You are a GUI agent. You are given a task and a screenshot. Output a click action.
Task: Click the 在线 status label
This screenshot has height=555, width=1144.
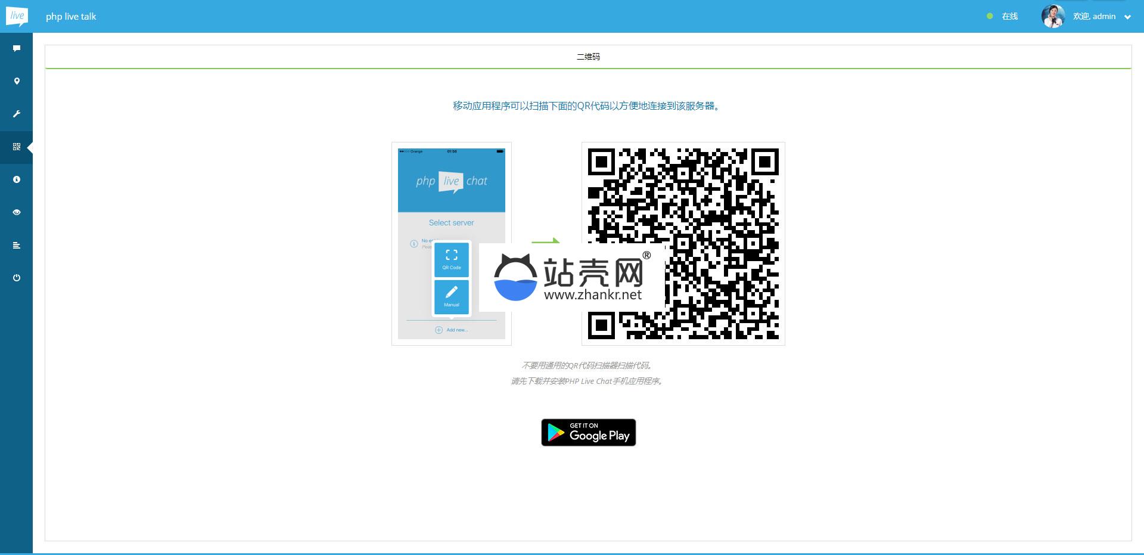pos(1009,16)
